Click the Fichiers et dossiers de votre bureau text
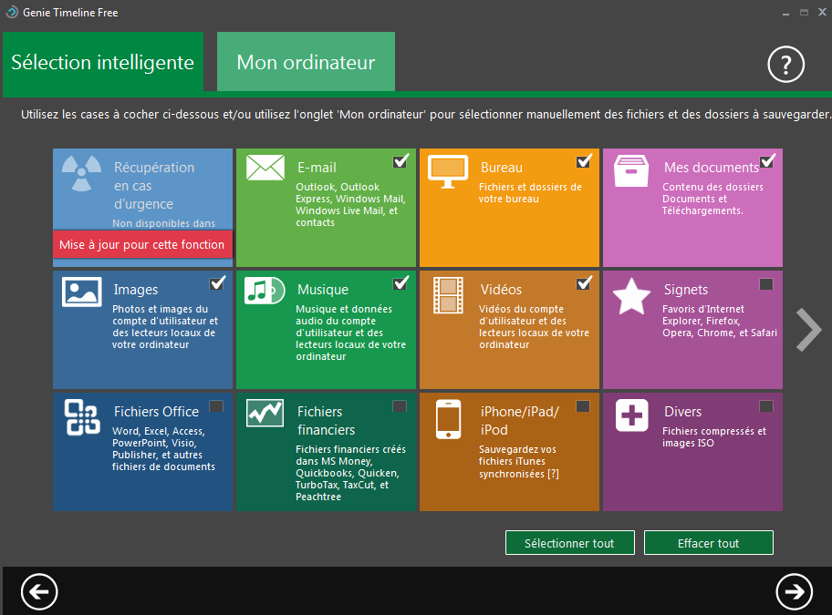Viewport: 832px width, 615px height. [530, 193]
